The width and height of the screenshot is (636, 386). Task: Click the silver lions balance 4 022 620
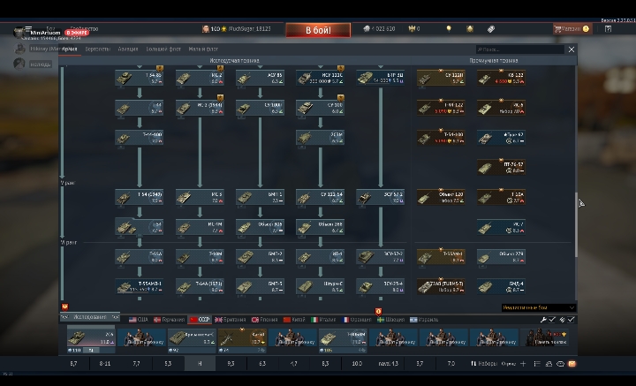point(379,29)
